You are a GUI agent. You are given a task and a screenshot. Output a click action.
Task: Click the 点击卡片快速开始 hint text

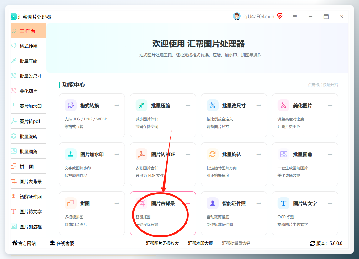coord(323,85)
